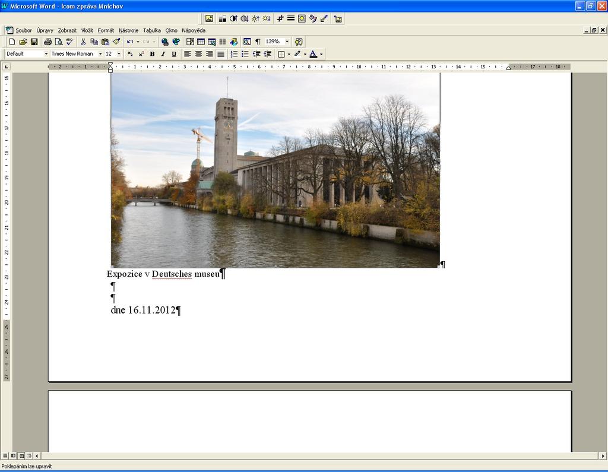Pick the Set Transparent Color tool
The height and width of the screenshot is (472, 608).
(x=324, y=18)
